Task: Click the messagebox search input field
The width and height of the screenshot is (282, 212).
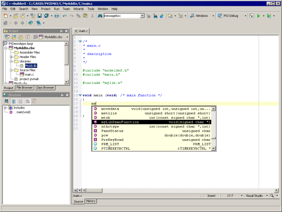Action: [x=122, y=16]
